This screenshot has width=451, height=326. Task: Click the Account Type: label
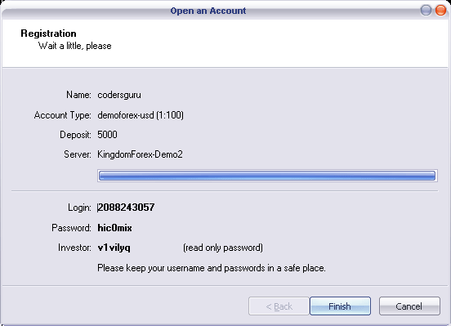tap(62, 115)
